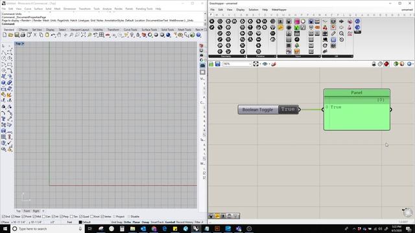
Task: Open the Solution menu in Grasshopper
Action: pos(254,10)
